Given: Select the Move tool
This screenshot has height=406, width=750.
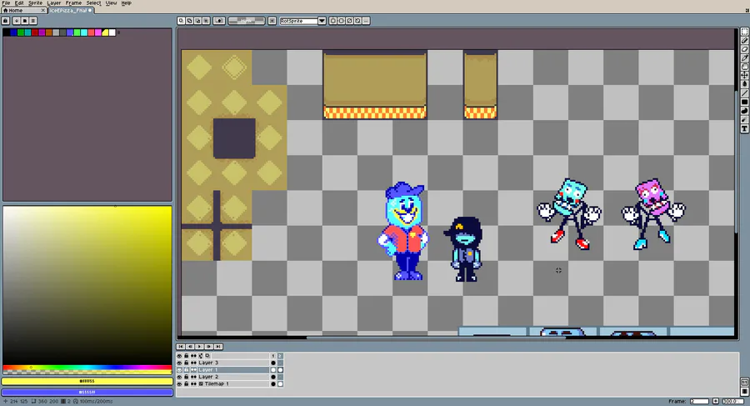Looking at the screenshot, I should pyautogui.click(x=745, y=75).
